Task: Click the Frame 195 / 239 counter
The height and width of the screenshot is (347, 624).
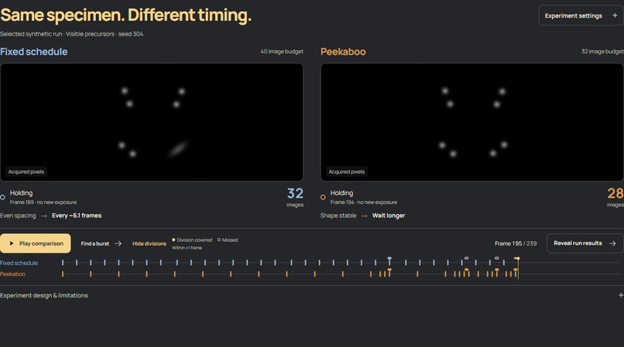Action: tap(516, 243)
